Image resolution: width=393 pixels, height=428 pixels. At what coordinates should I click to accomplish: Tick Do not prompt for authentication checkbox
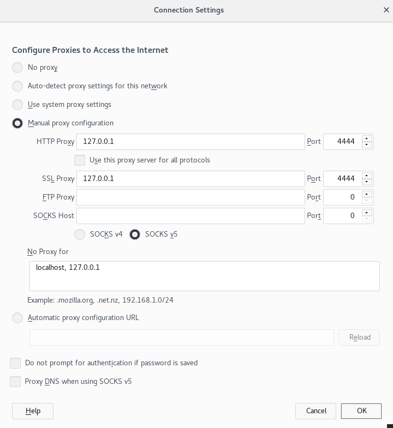pyautogui.click(x=15, y=363)
